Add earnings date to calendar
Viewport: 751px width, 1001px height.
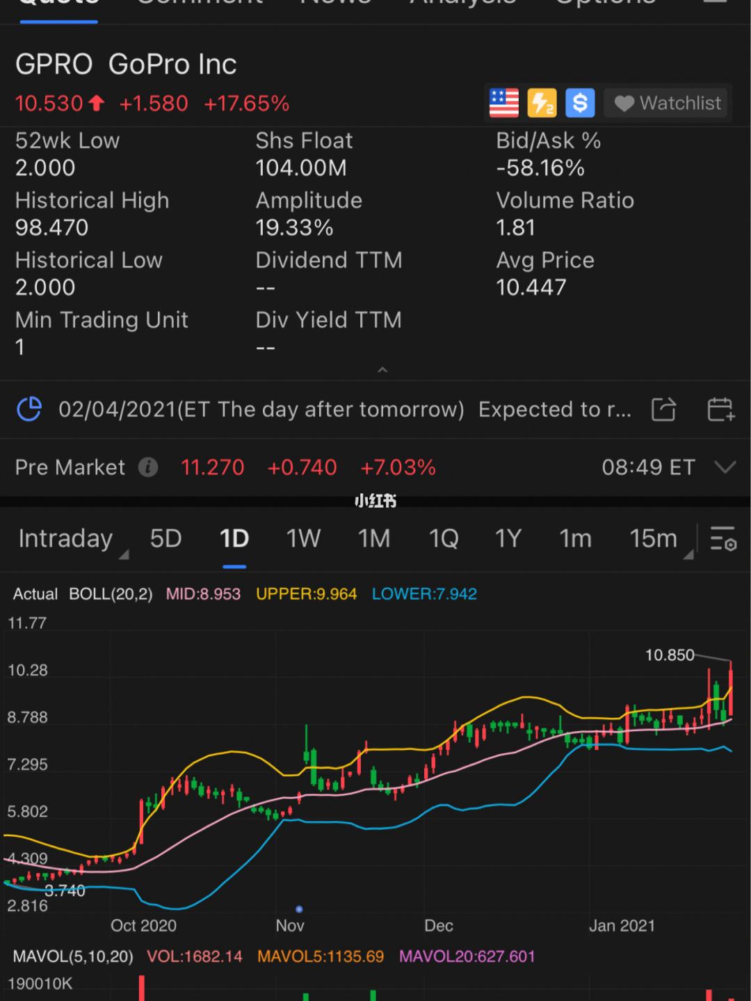click(x=720, y=409)
